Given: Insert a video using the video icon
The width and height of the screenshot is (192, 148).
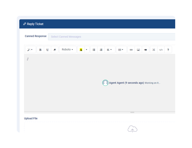Looking at the screenshot, I should (145, 50).
